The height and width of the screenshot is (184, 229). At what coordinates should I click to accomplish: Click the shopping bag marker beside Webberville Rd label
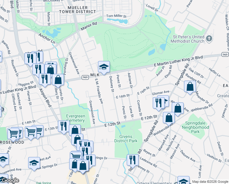click(178, 109)
